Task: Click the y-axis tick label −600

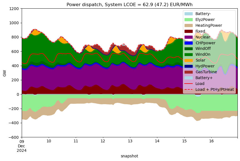Action: (14, 137)
